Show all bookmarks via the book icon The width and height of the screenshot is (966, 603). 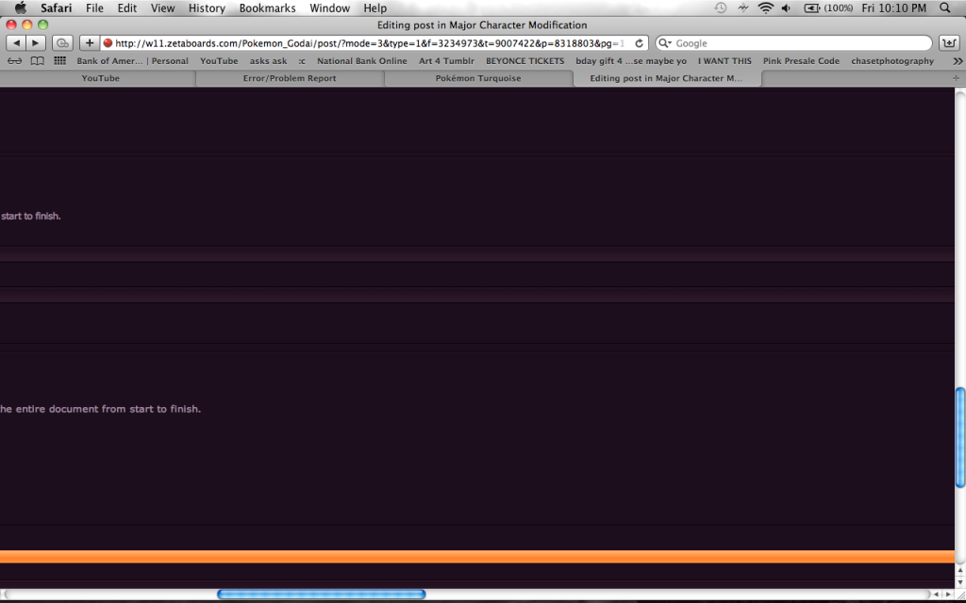[x=38, y=61]
